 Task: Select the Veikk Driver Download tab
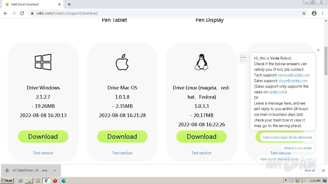pos(33,4)
